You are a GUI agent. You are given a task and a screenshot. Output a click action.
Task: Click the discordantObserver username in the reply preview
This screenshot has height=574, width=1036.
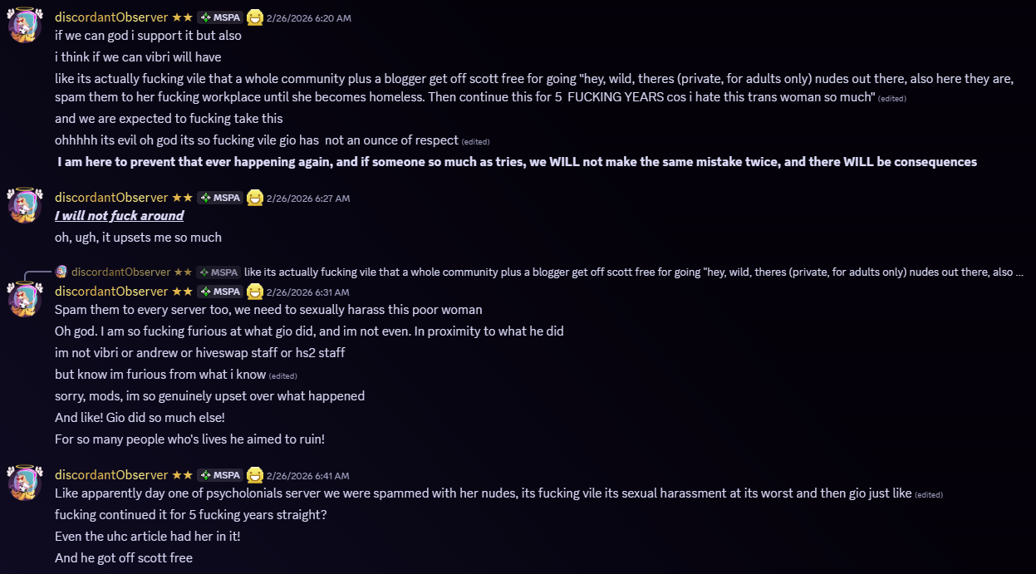(120, 272)
